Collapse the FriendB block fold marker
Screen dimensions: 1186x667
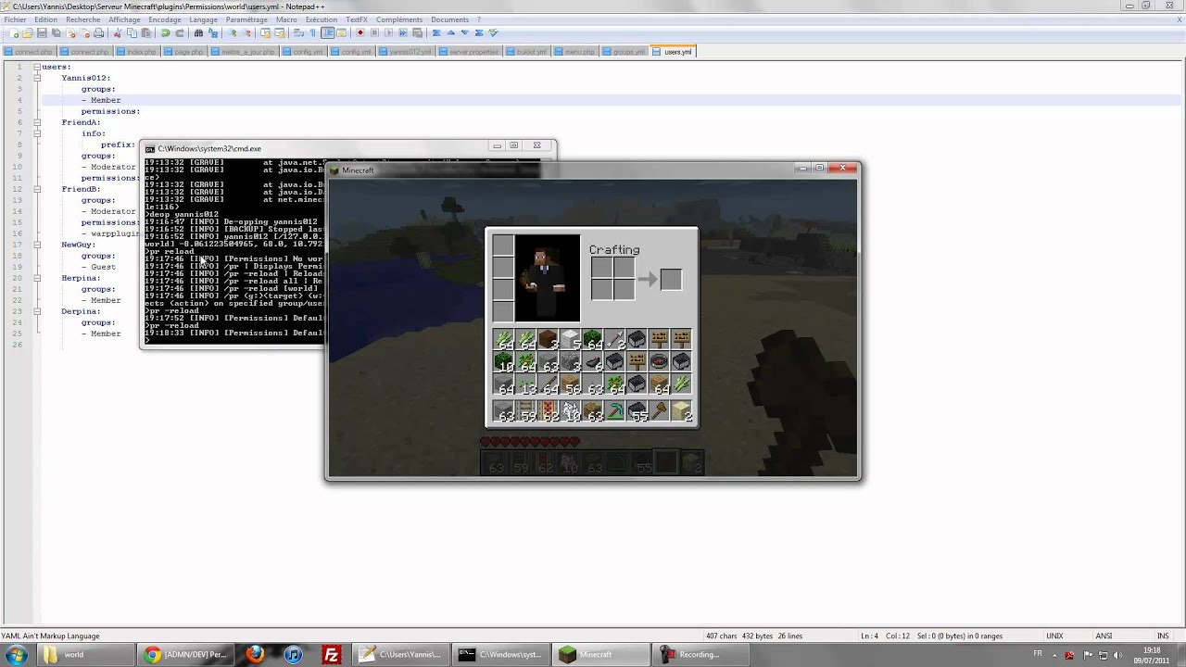click(x=38, y=189)
